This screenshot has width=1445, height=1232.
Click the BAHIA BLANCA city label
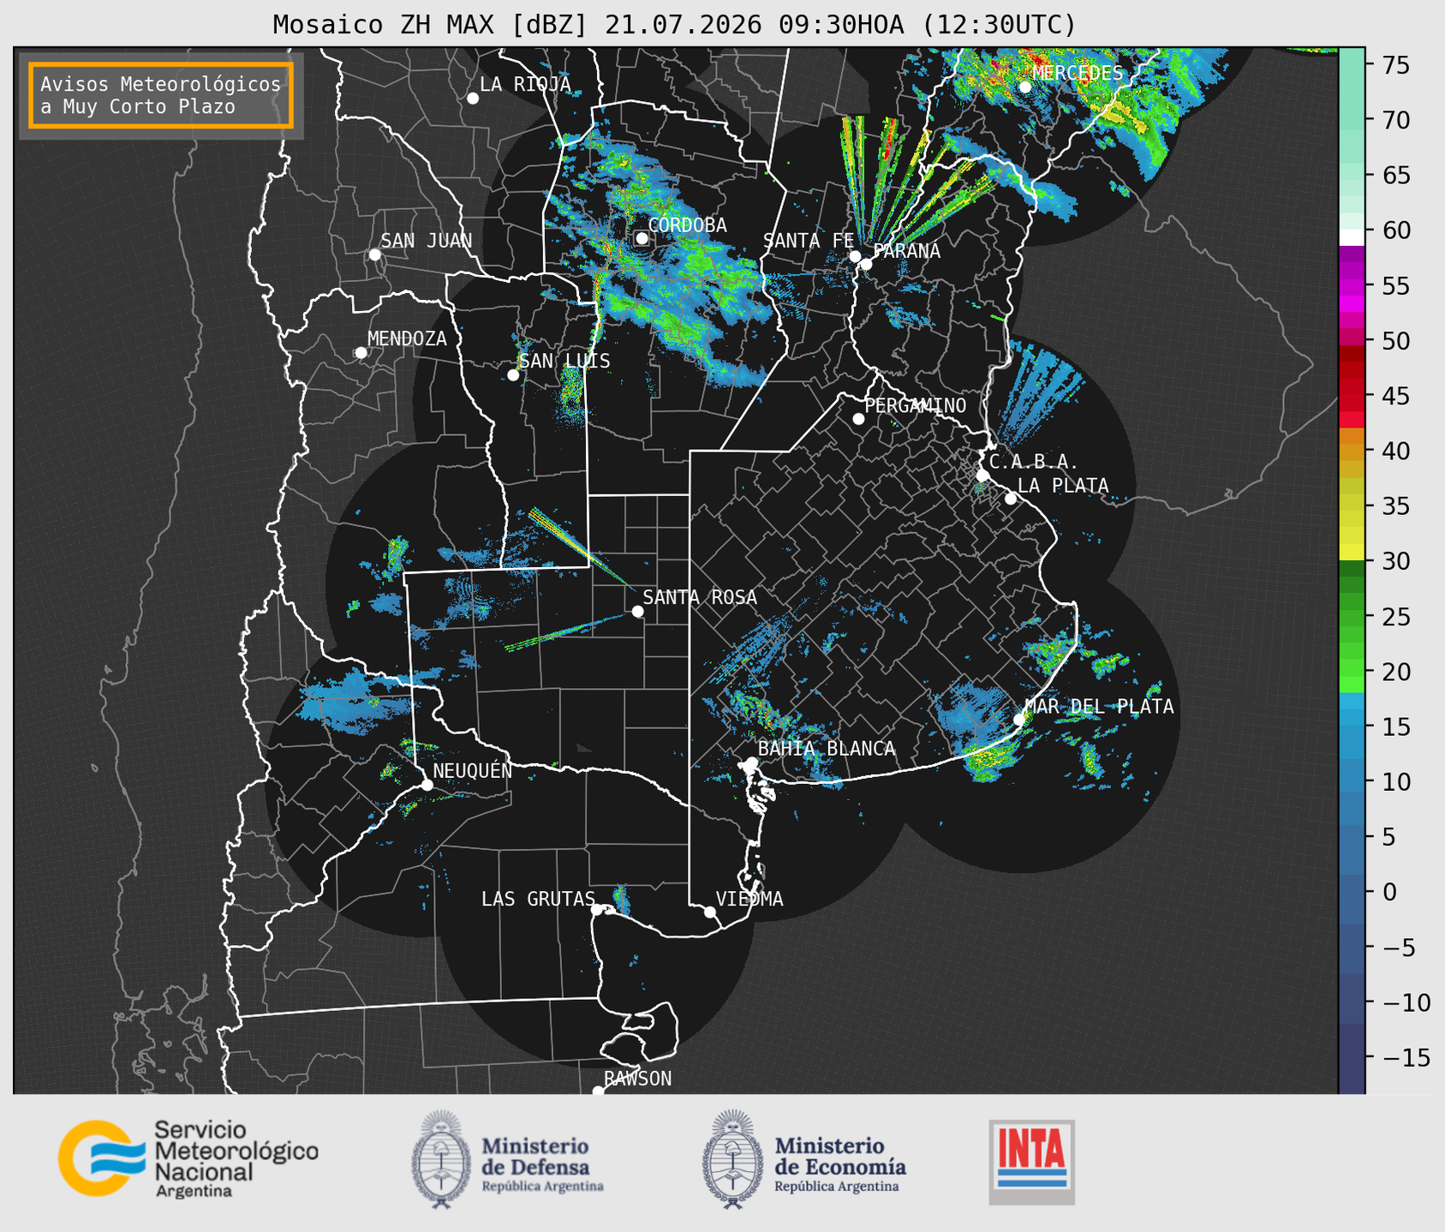click(827, 749)
